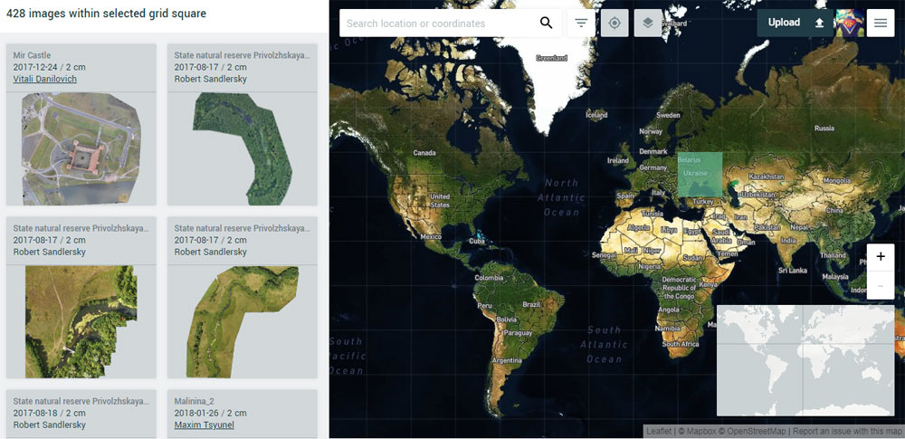Click the overview minimap

point(805,360)
